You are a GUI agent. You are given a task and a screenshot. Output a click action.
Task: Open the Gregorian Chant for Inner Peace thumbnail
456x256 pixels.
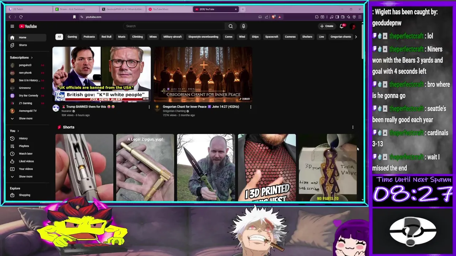tap(203, 74)
